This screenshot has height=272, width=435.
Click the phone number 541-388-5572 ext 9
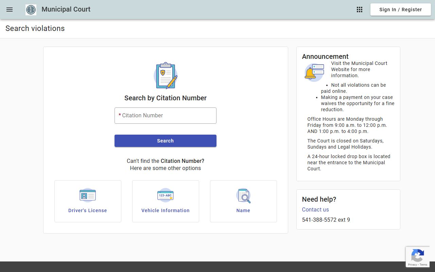click(x=326, y=220)
